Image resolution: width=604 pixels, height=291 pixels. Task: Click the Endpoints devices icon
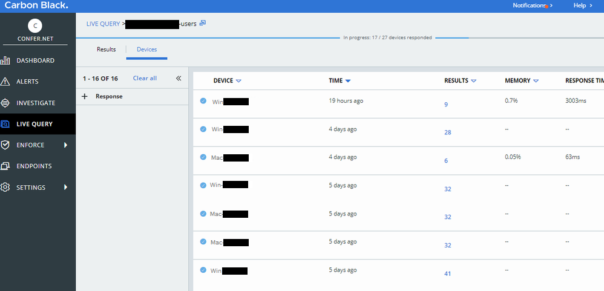pyautogui.click(x=5, y=166)
